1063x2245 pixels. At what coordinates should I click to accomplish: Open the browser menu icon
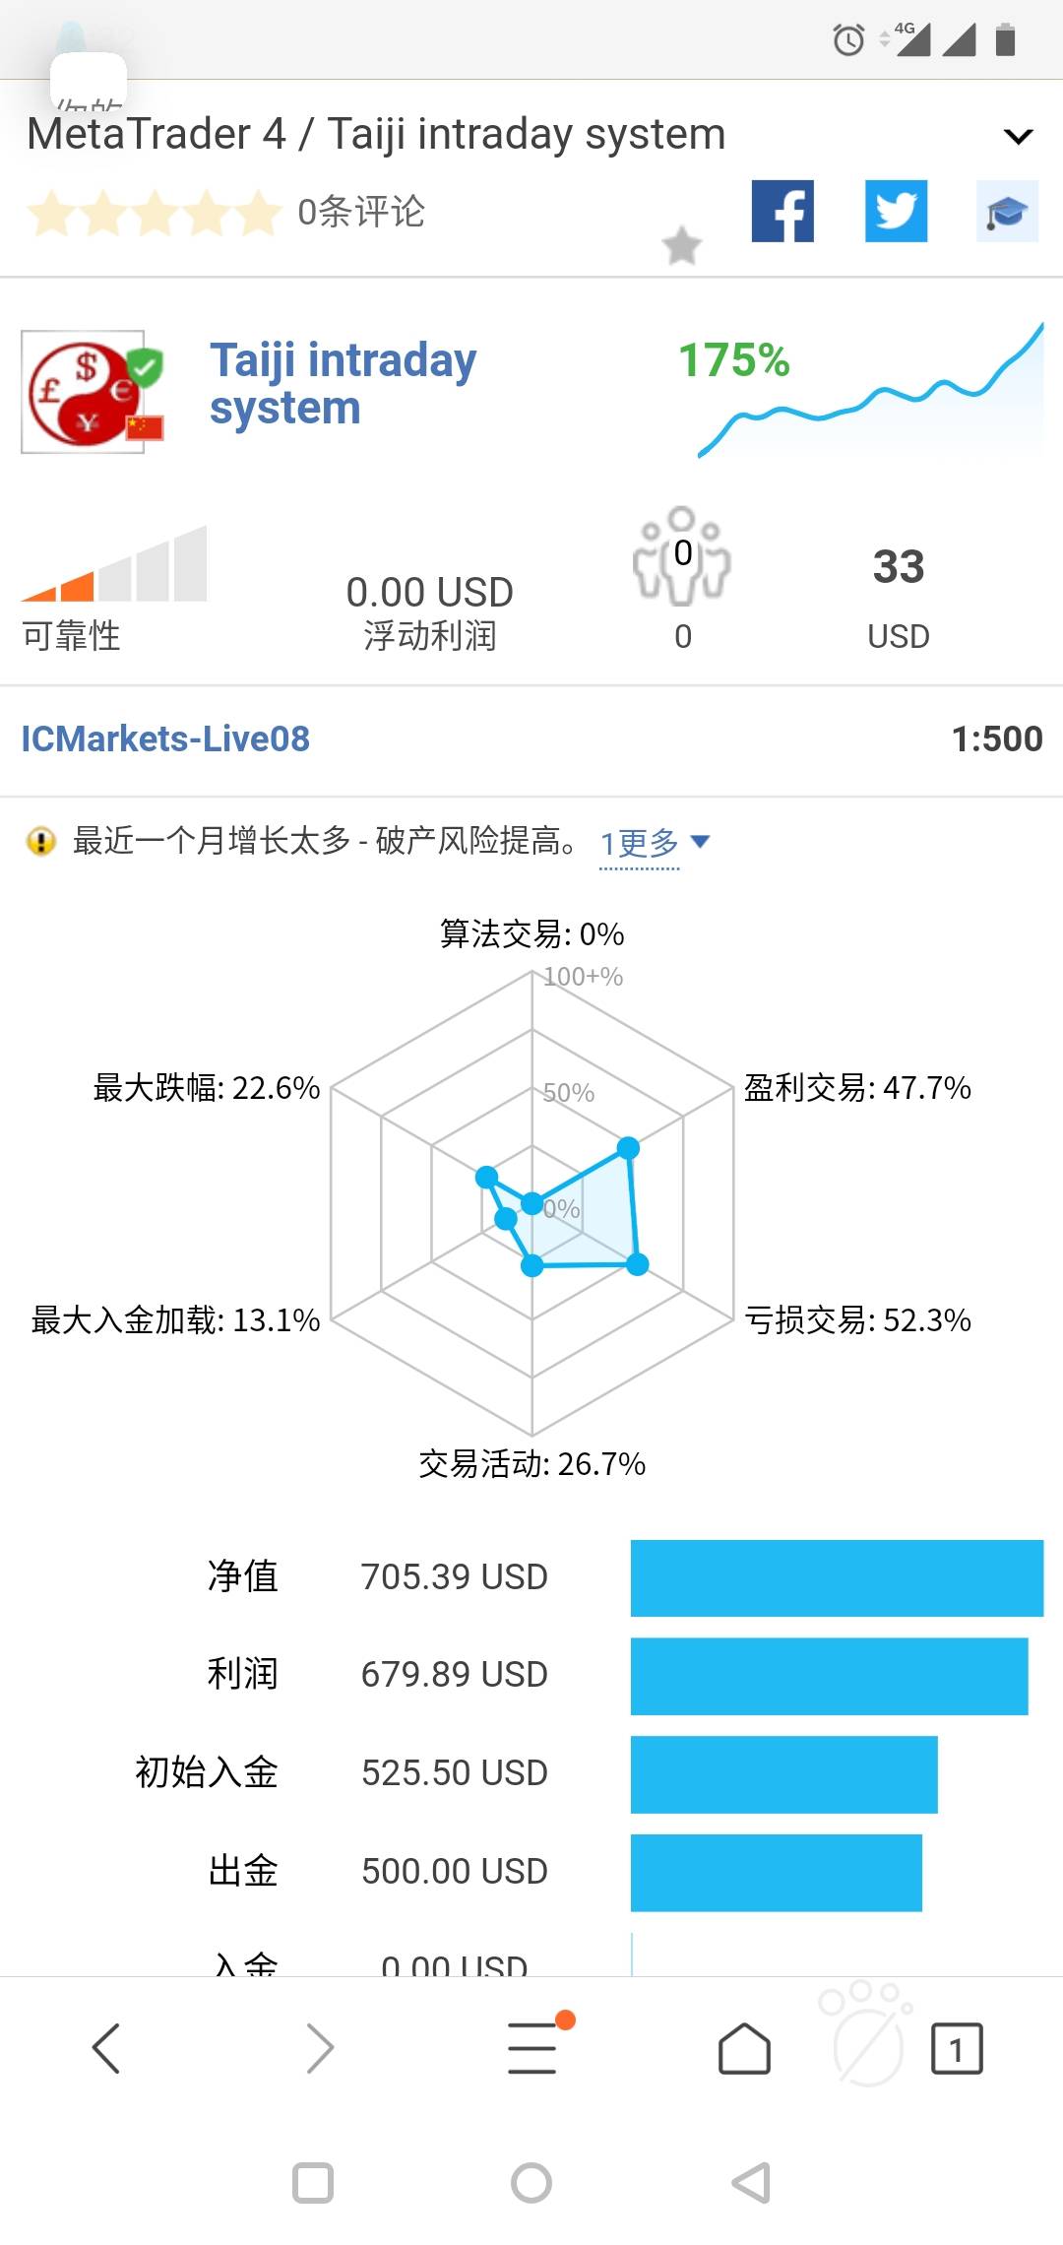tap(533, 2049)
